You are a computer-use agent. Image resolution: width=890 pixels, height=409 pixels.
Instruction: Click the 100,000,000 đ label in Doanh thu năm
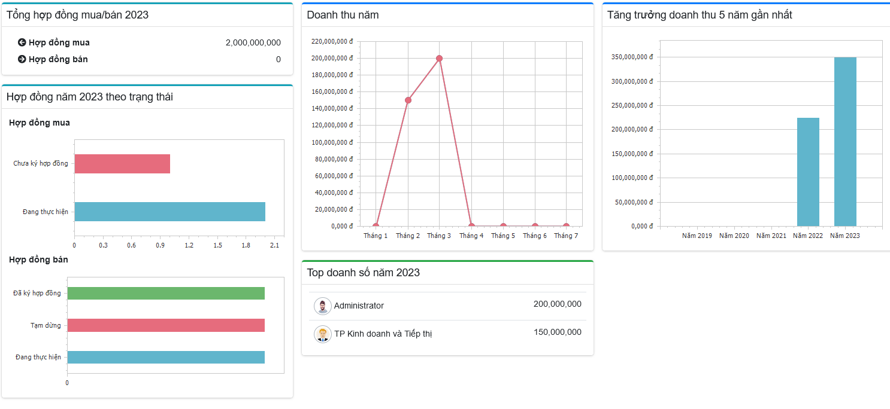point(332,142)
